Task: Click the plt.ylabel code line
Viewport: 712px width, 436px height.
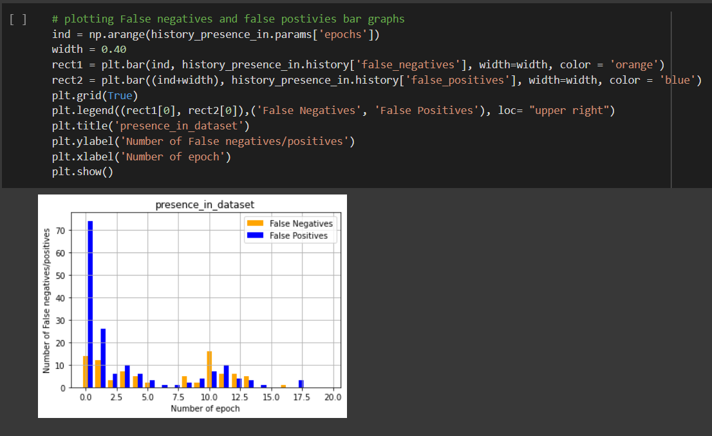Action: click(203, 142)
